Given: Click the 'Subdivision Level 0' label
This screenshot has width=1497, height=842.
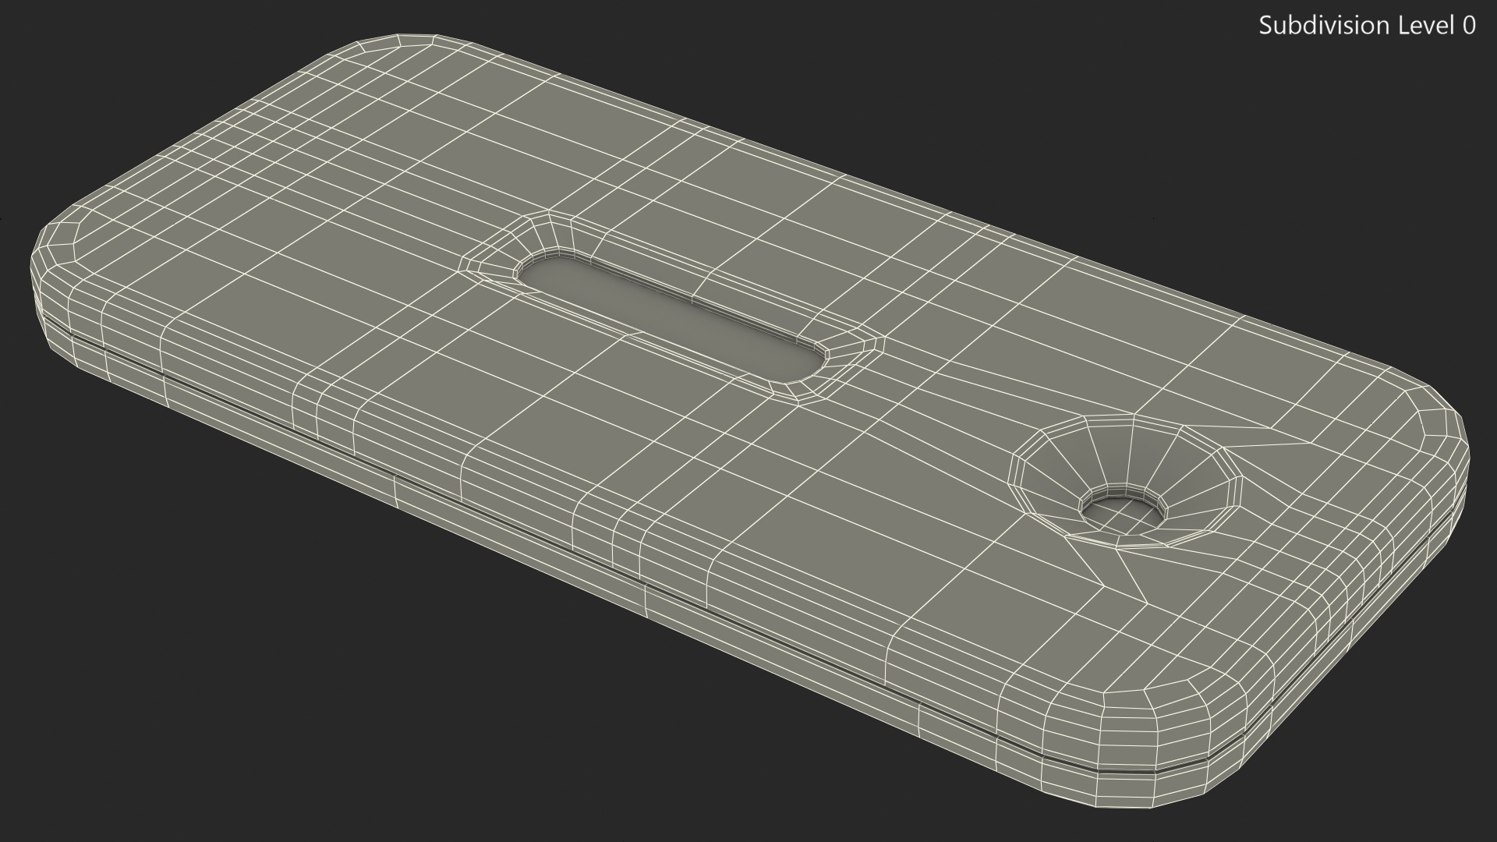Looking at the screenshot, I should pyautogui.click(x=1368, y=26).
